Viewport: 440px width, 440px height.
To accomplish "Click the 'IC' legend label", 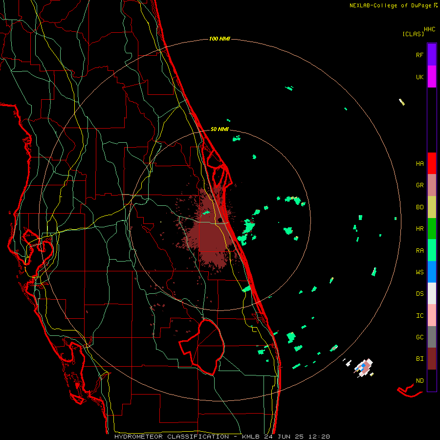I will tap(419, 316).
